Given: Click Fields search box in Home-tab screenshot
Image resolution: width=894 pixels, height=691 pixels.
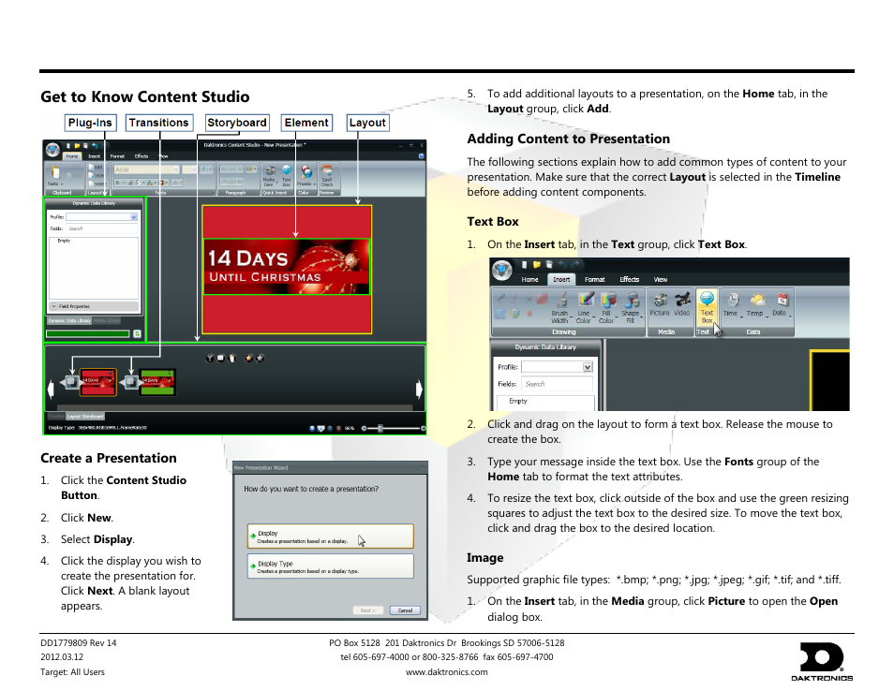Looking at the screenshot, I should (101, 228).
